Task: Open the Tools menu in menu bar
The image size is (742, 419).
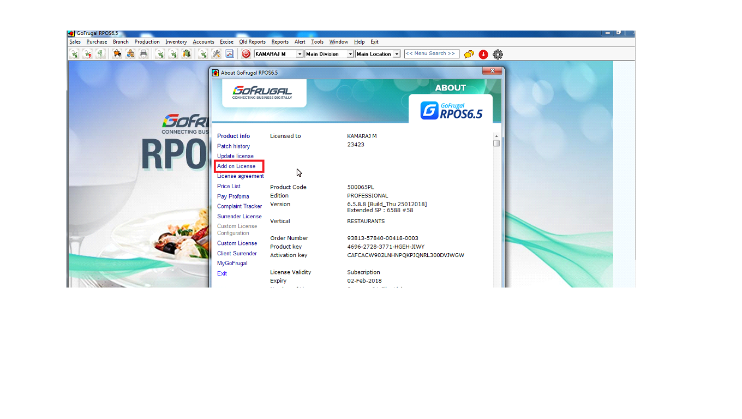Action: [318, 42]
